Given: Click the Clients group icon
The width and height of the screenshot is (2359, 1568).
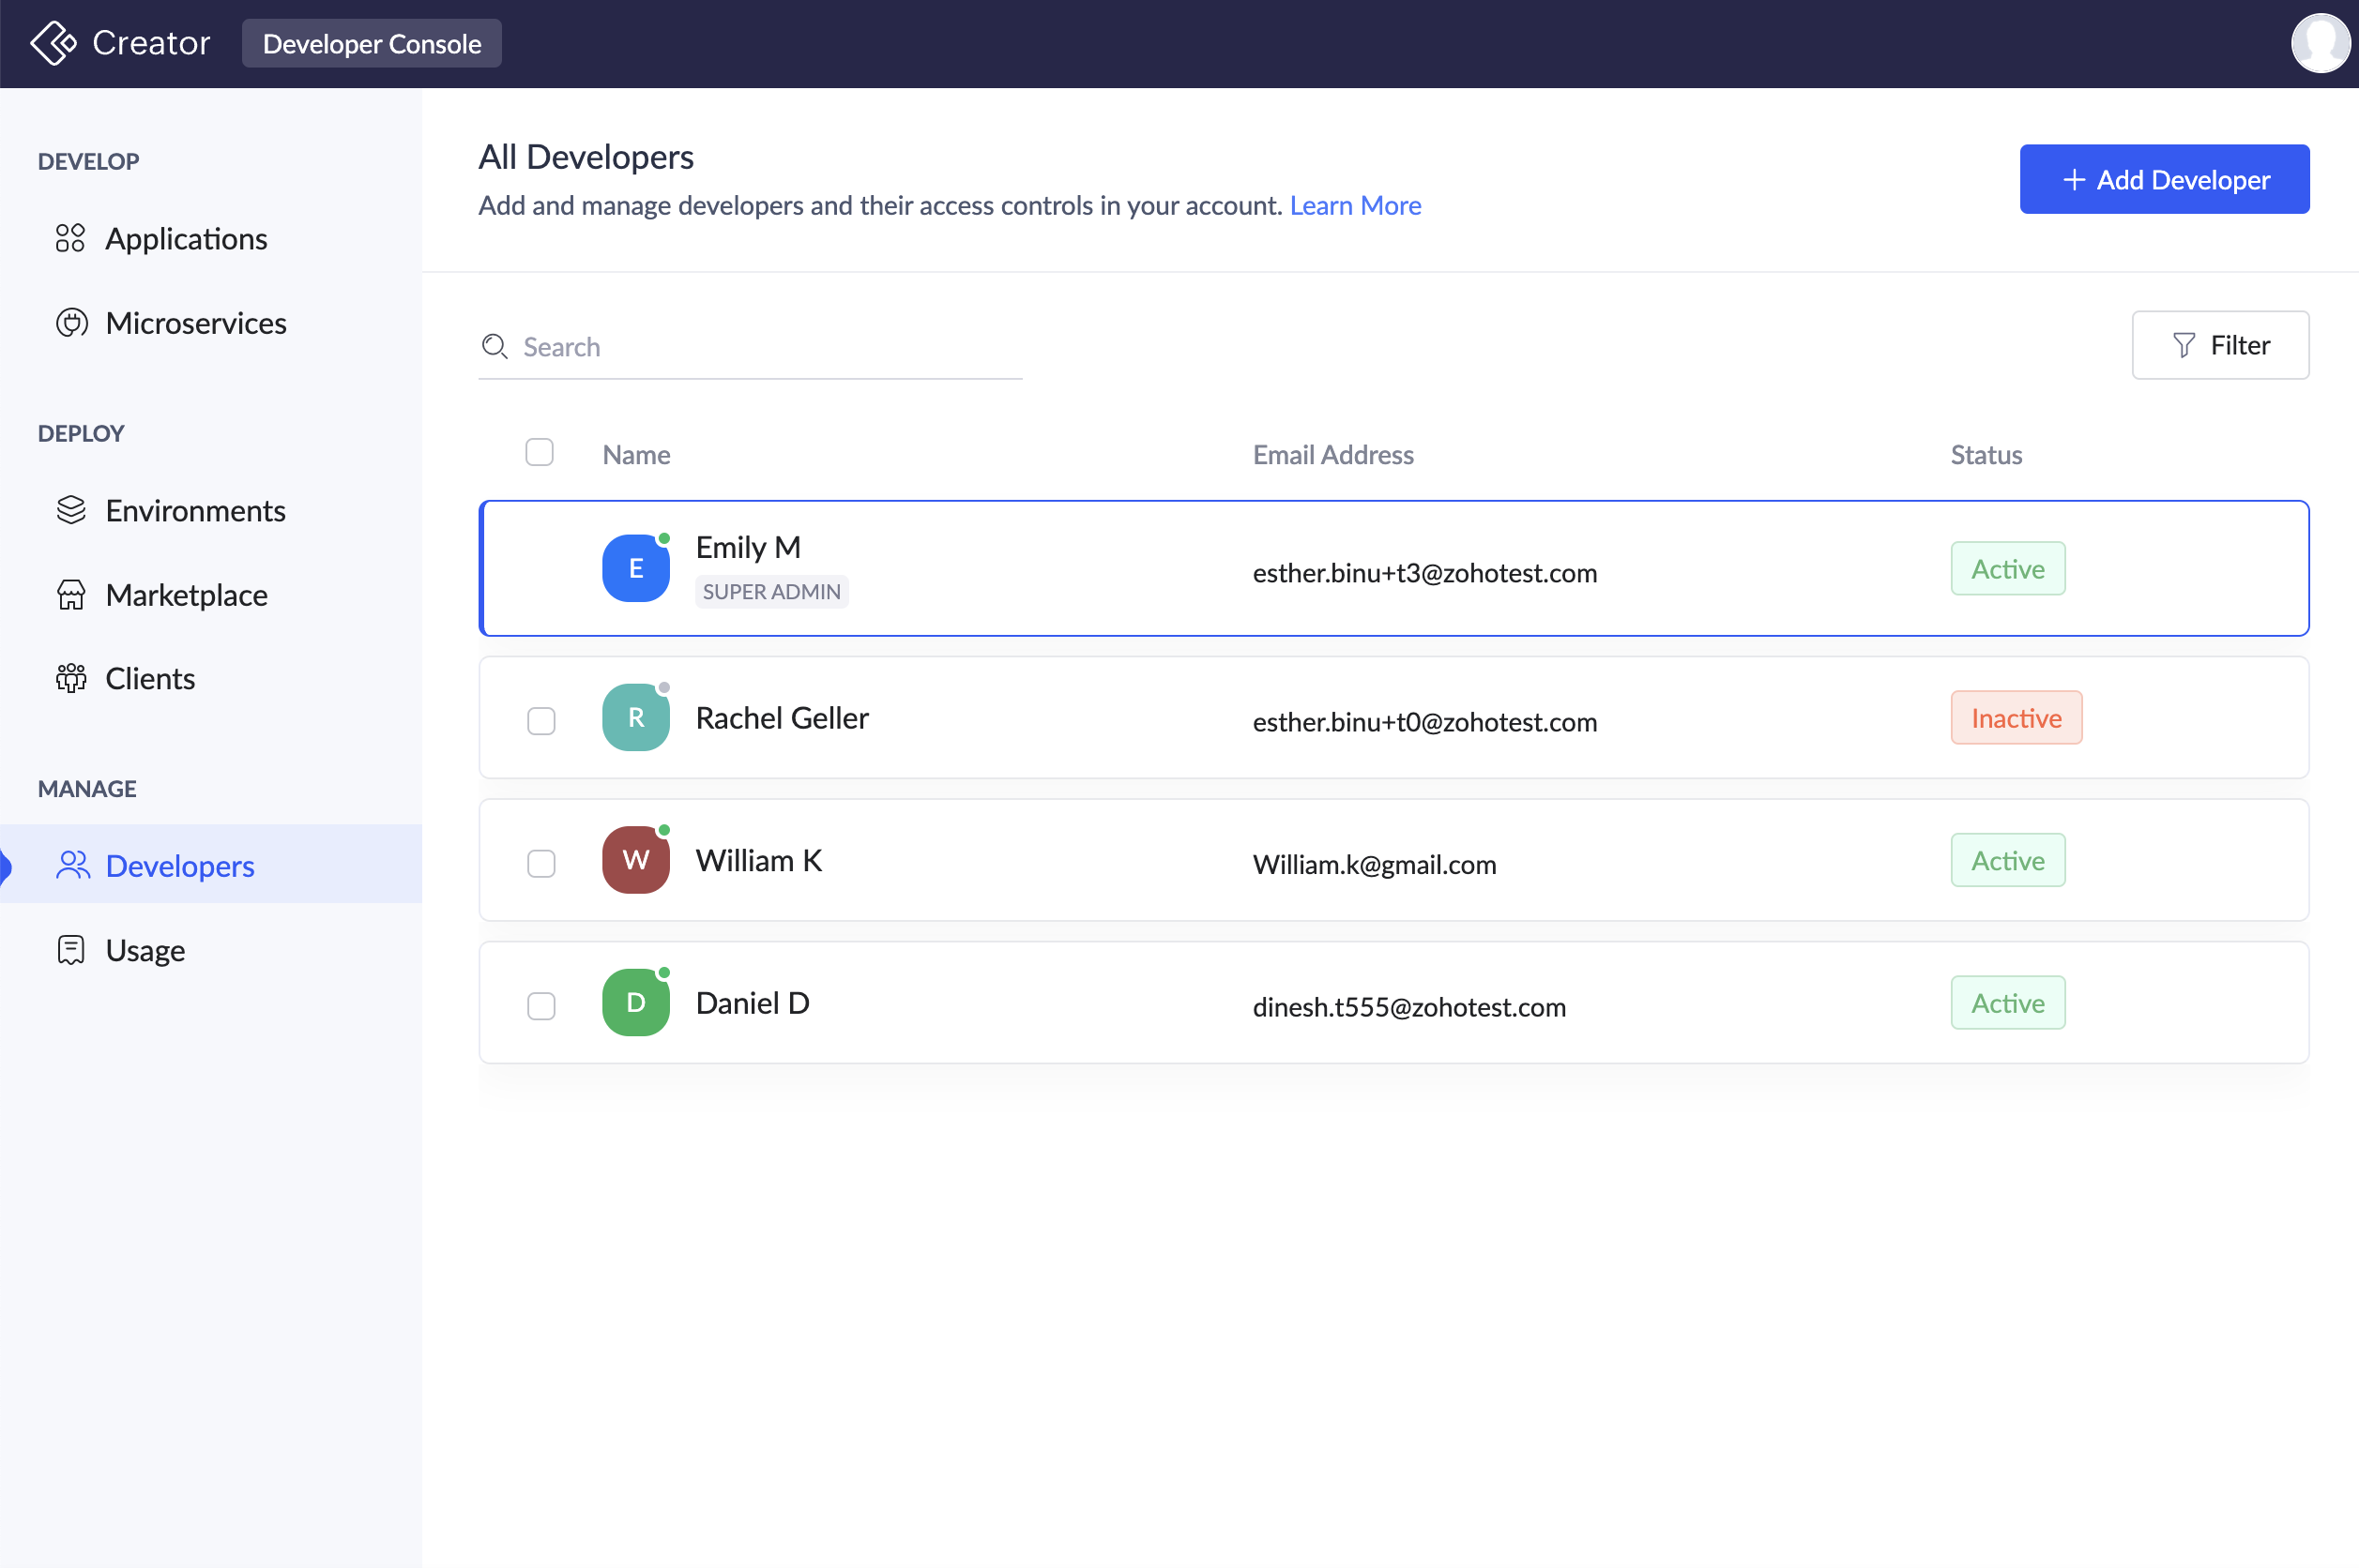Looking at the screenshot, I should pos(71,678).
